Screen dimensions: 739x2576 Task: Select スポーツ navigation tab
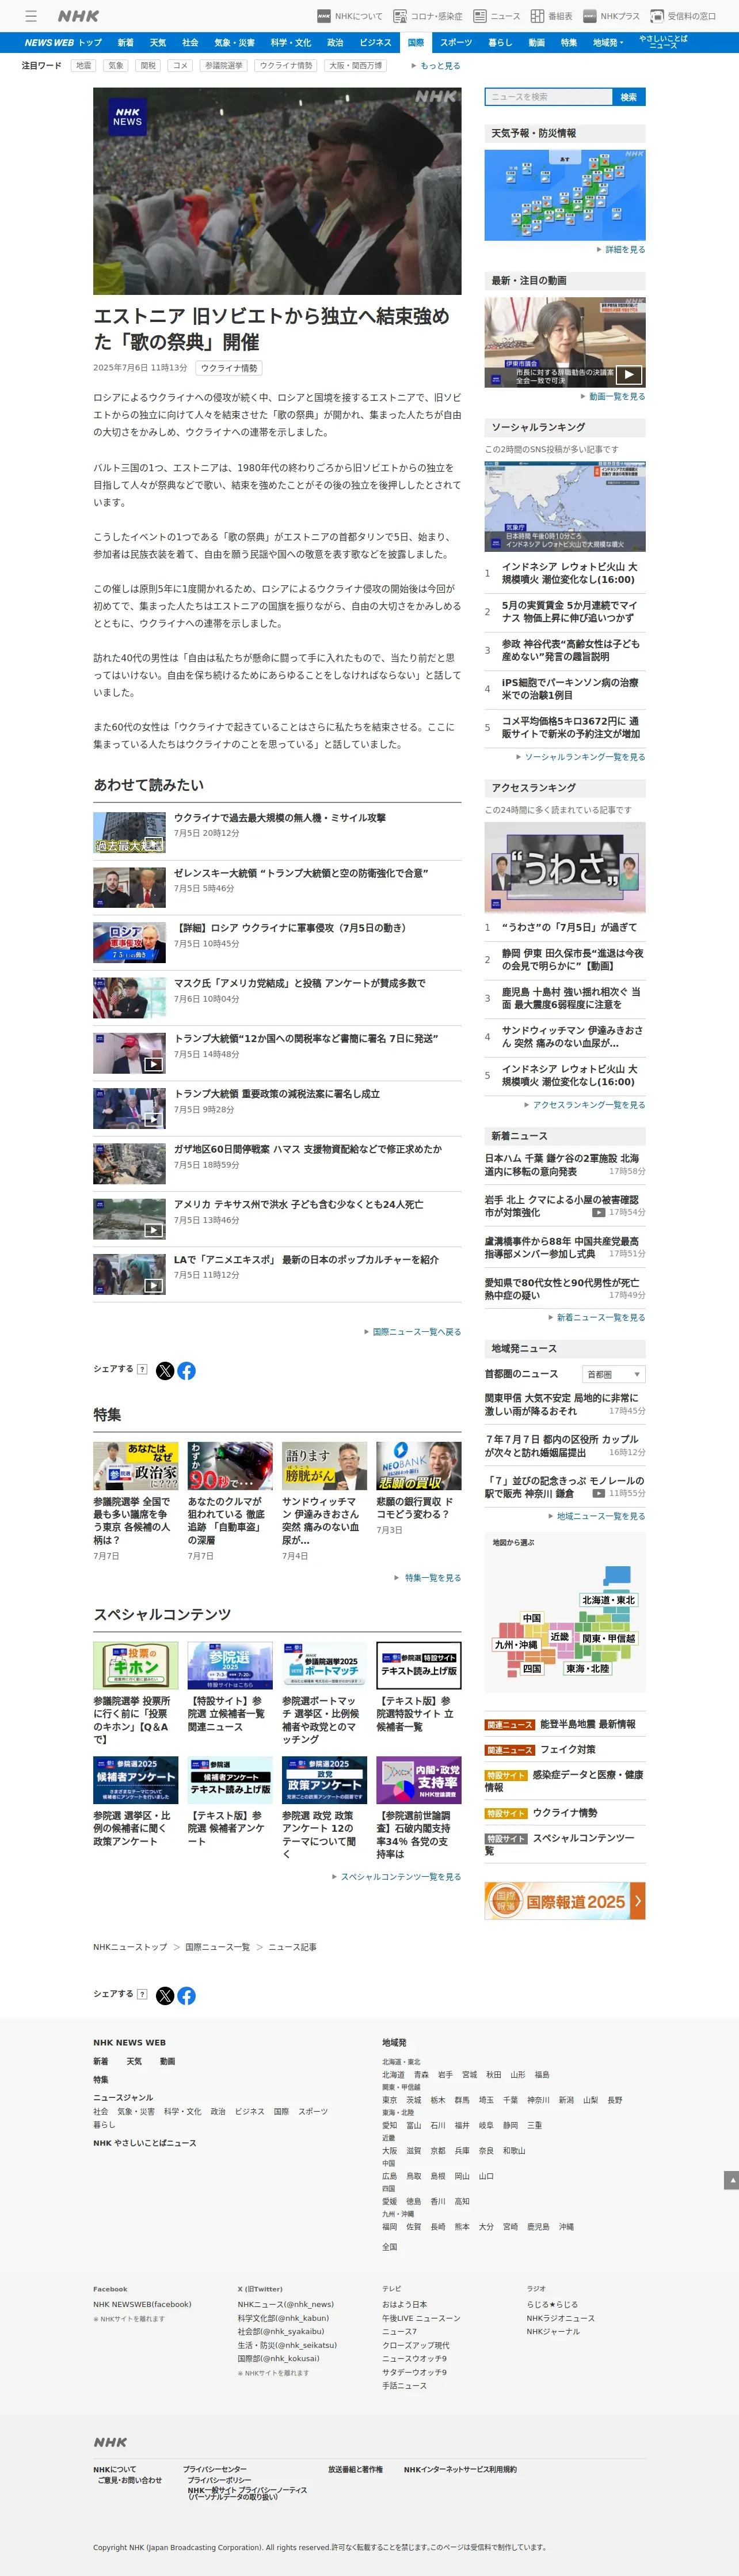455,43
